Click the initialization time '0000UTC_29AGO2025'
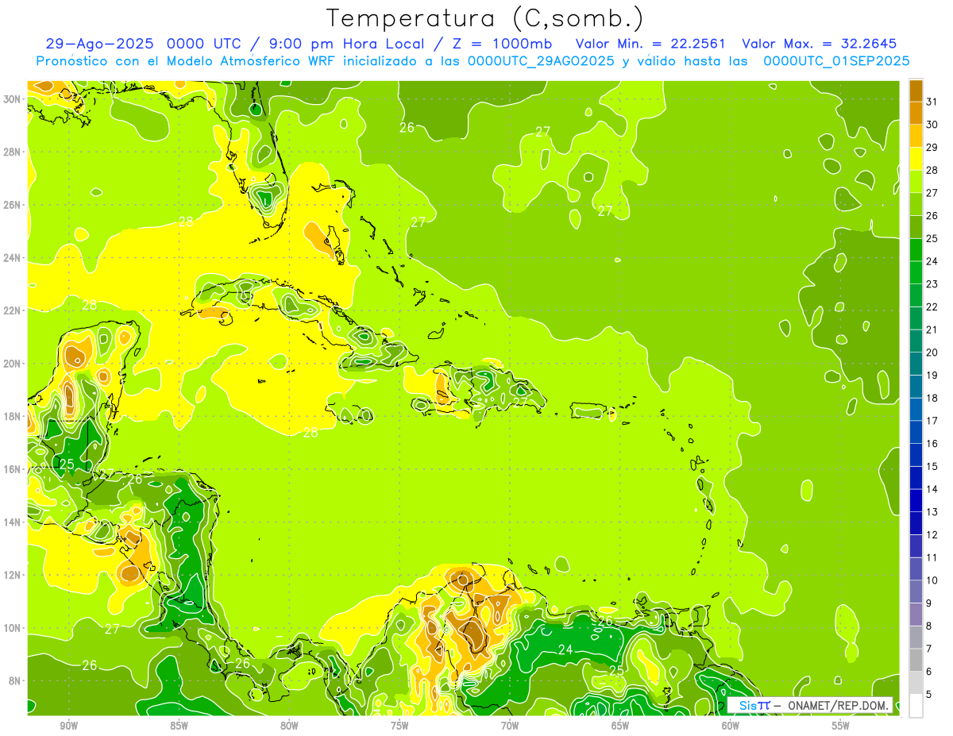This screenshot has width=953, height=736. pos(541,61)
